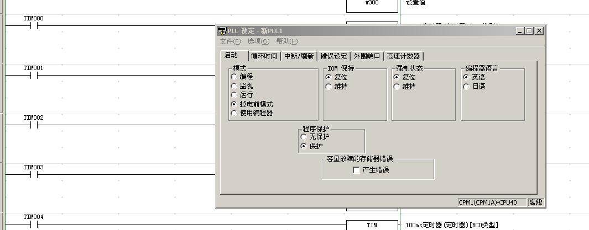Switch to the 循环时间 tab

click(264, 56)
